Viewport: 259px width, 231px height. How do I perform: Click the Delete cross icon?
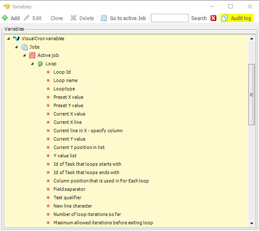tap(73, 18)
